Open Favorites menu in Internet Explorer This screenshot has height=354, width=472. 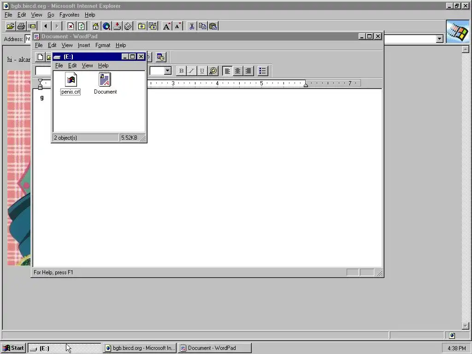point(69,15)
